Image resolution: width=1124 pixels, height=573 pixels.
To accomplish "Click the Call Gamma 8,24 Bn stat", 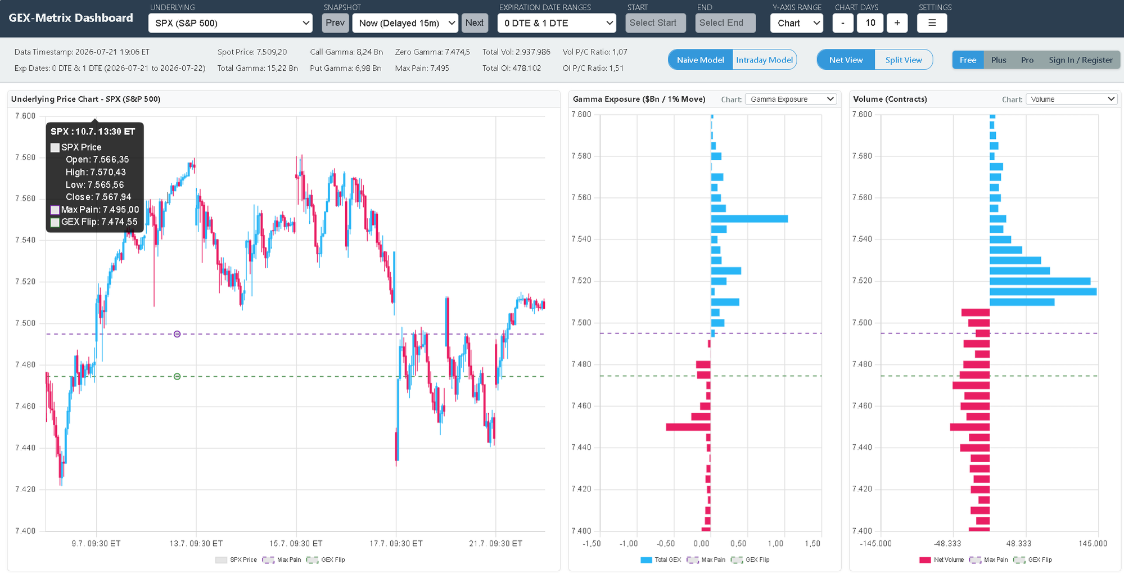I will 346,52.
